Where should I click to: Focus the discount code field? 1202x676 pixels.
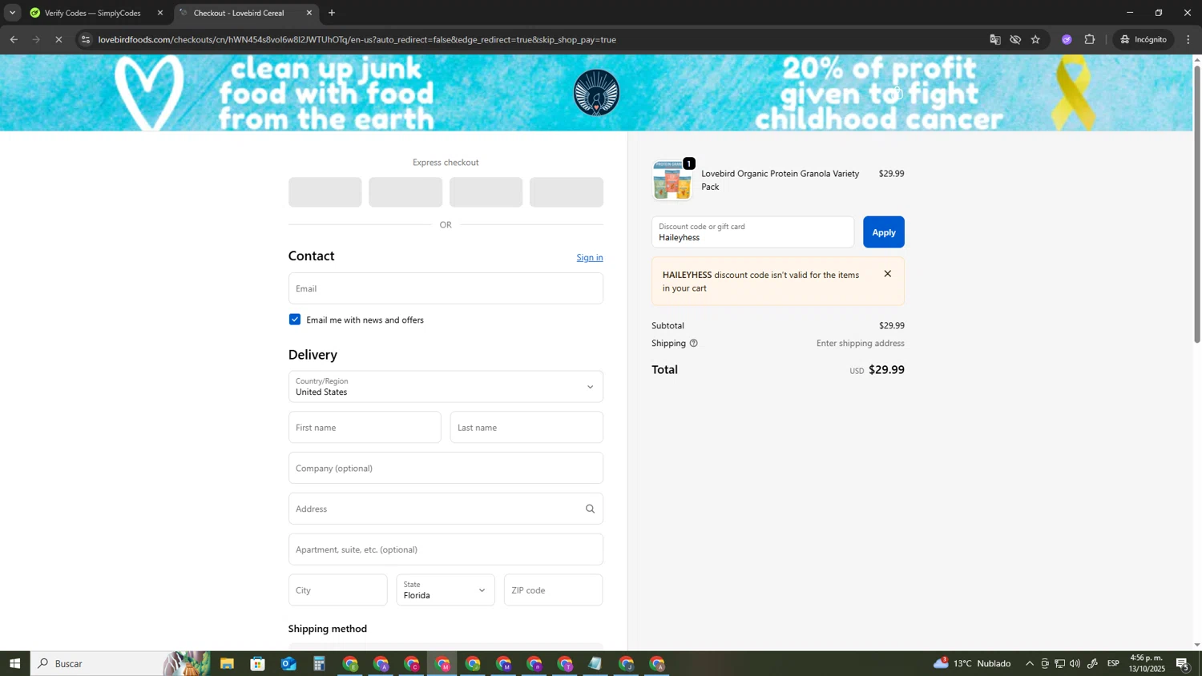click(752, 232)
